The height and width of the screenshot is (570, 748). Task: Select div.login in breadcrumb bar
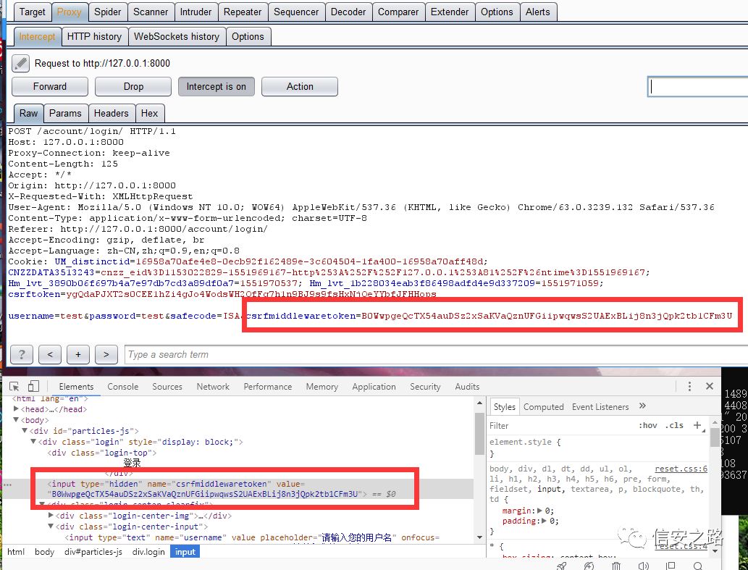click(148, 551)
